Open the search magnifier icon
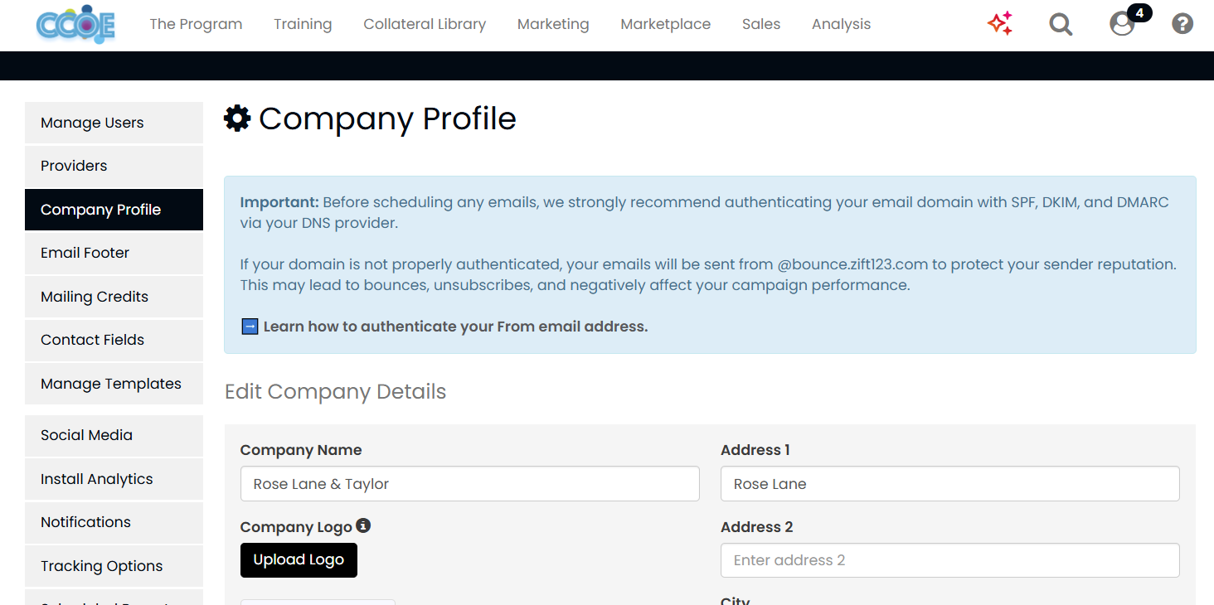 coord(1061,24)
